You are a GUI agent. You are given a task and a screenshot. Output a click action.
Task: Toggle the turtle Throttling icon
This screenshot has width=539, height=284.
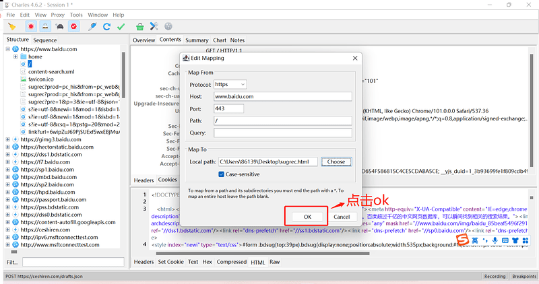coord(59,26)
